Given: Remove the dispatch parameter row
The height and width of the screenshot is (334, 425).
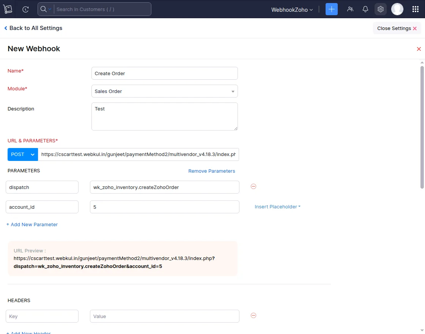Looking at the screenshot, I should tap(253, 186).
